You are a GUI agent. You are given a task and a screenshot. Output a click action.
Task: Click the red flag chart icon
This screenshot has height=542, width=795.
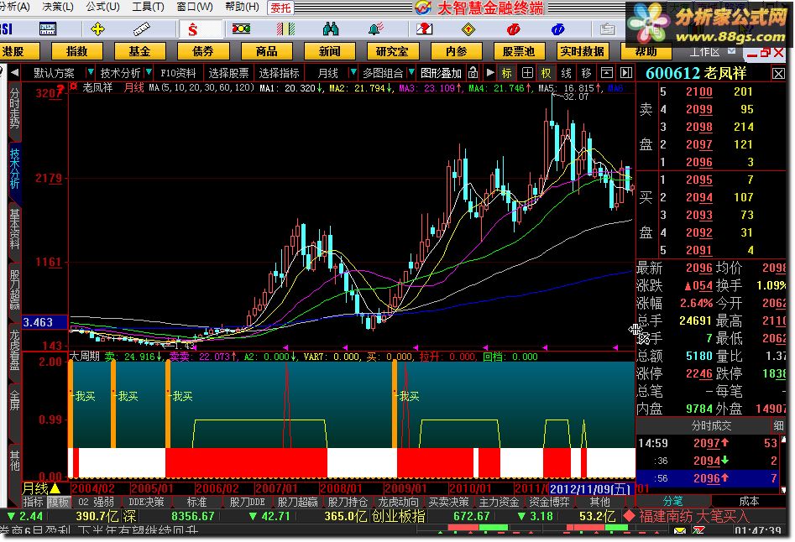coord(424,29)
